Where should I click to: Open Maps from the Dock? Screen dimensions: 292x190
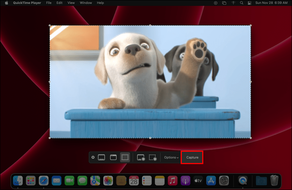(x=95, y=181)
